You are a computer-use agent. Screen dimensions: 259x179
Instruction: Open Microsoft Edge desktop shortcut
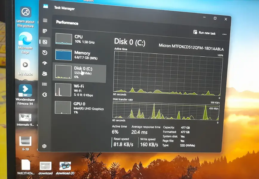point(25,43)
